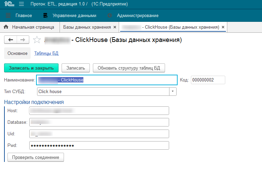Click the Настройки подключения group header
262x195 pixels.
click(34, 102)
